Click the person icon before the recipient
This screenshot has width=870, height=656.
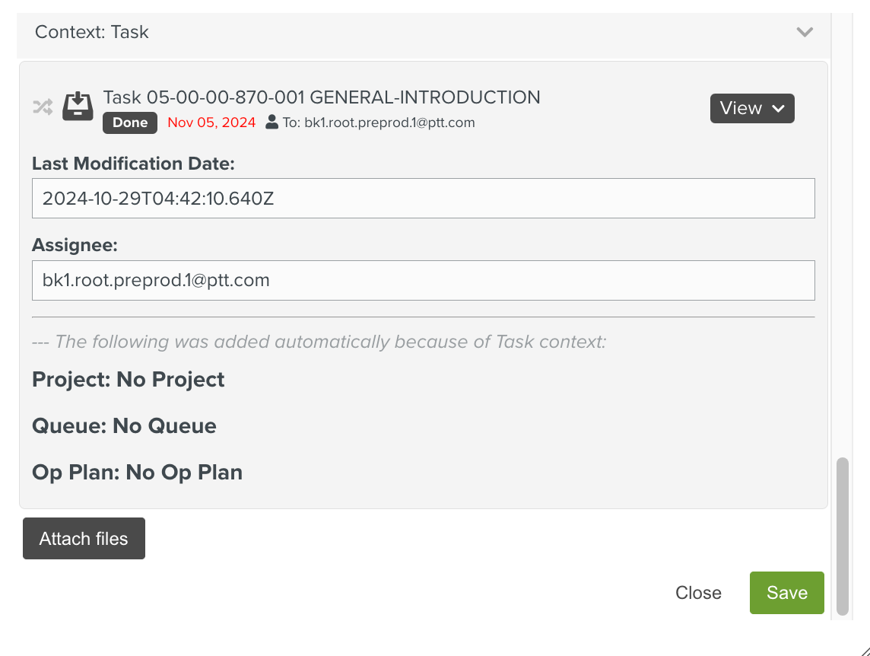[x=271, y=123]
